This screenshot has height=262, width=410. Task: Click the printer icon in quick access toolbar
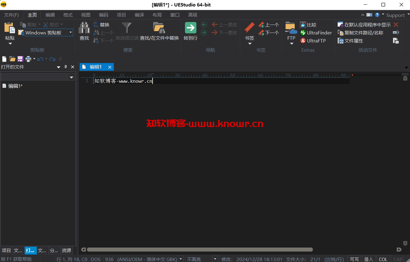pyautogui.click(x=28, y=59)
